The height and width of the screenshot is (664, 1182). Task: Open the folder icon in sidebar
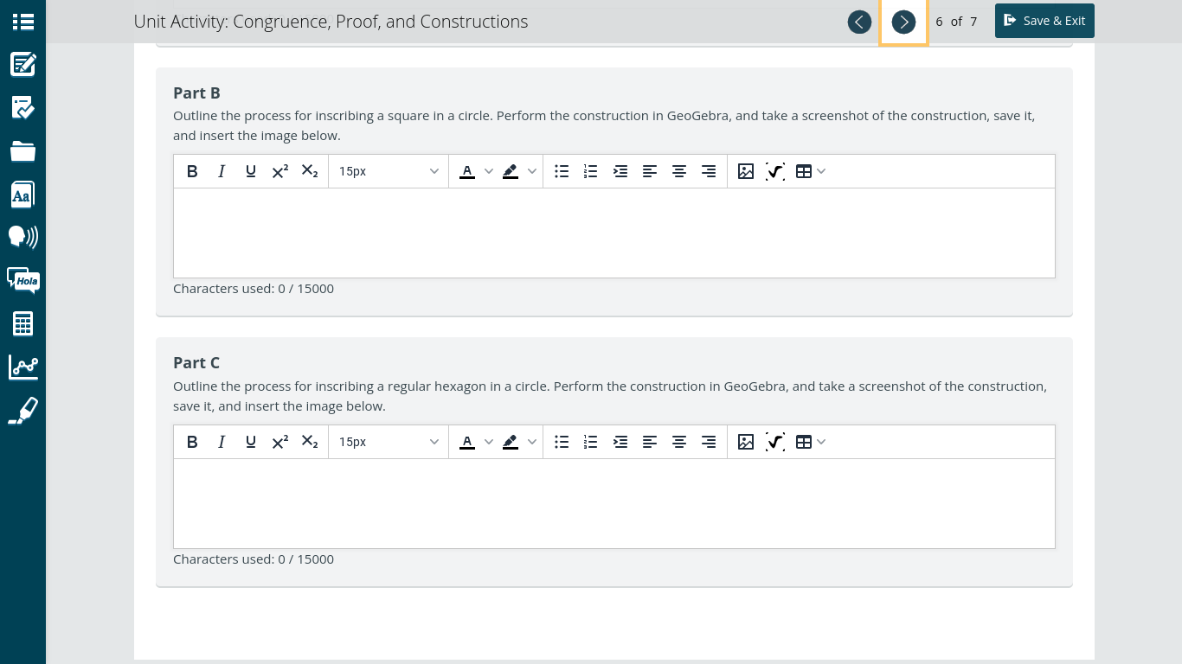22,151
